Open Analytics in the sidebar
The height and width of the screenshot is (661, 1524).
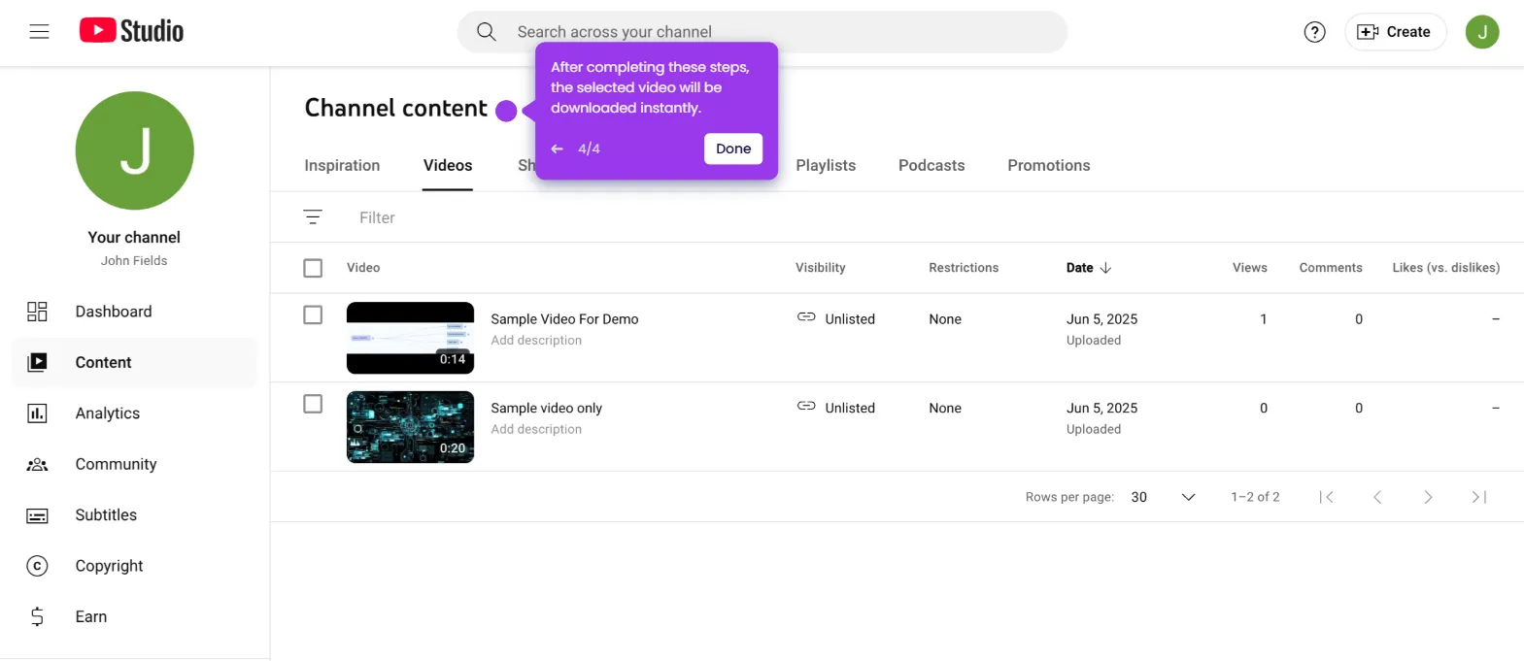[135, 413]
